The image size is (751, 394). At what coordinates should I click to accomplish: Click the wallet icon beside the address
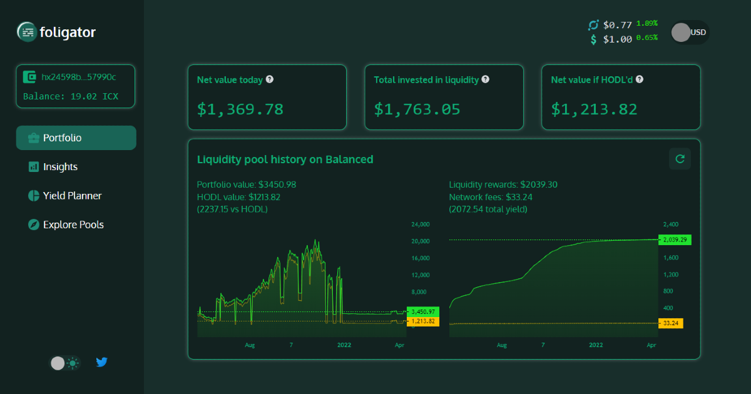click(x=29, y=77)
